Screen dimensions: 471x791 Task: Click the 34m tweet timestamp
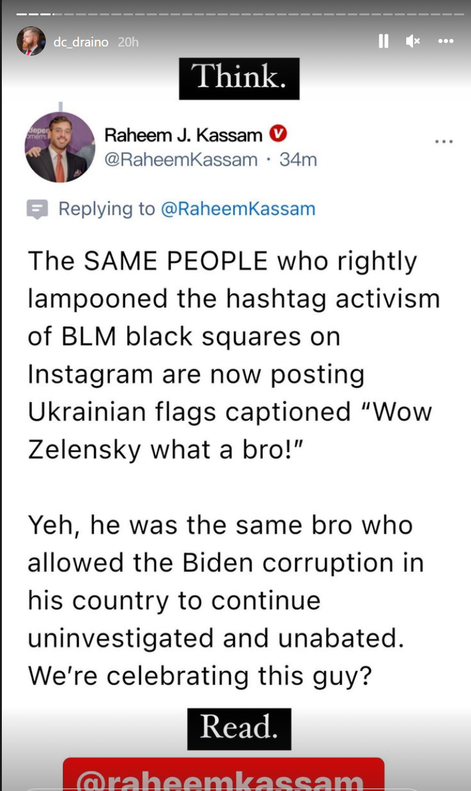click(x=298, y=160)
